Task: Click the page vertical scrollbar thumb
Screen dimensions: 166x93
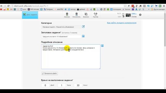Action: [x=165, y=30]
